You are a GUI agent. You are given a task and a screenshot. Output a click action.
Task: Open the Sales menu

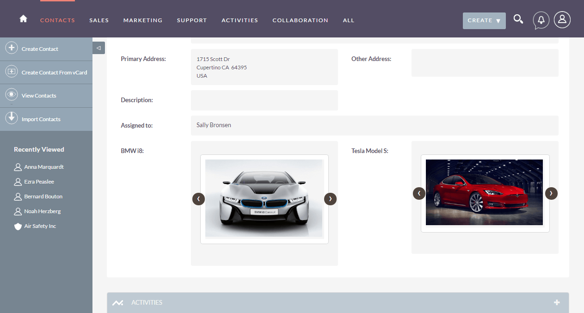click(99, 20)
